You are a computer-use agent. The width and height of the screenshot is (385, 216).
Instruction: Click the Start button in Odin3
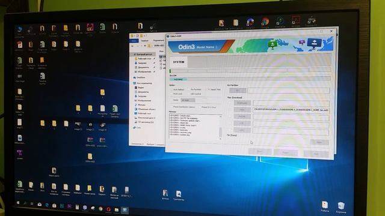[260, 152]
